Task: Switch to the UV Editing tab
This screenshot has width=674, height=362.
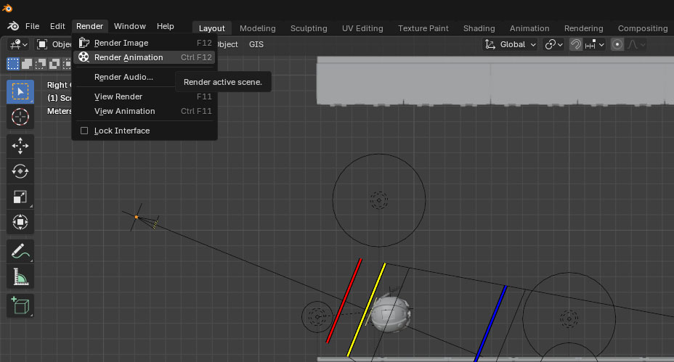Action: point(362,28)
